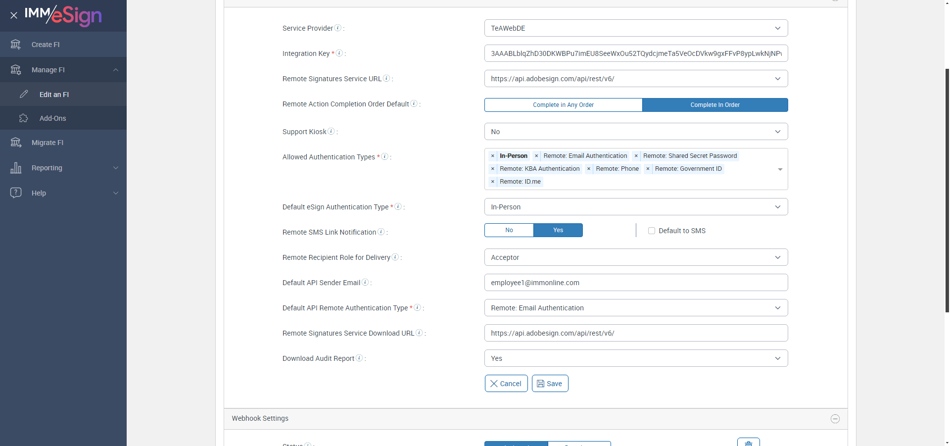Open the Service Provider dropdown
950x446 pixels.
pyautogui.click(x=636, y=28)
